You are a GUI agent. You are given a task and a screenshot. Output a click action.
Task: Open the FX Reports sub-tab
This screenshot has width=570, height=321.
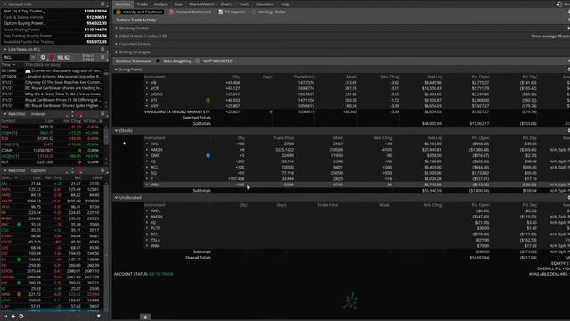click(x=232, y=12)
